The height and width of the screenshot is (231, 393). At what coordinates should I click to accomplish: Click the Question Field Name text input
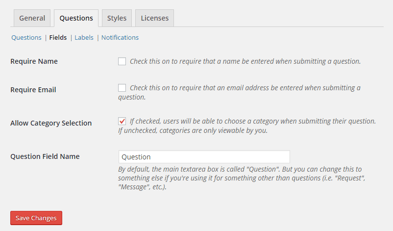tap(204, 157)
